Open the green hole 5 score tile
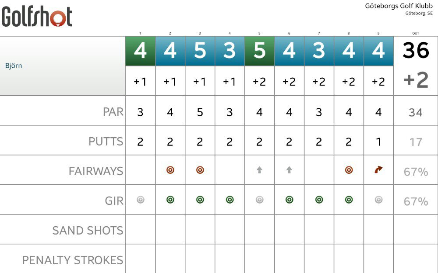438x273 pixels. click(x=259, y=51)
